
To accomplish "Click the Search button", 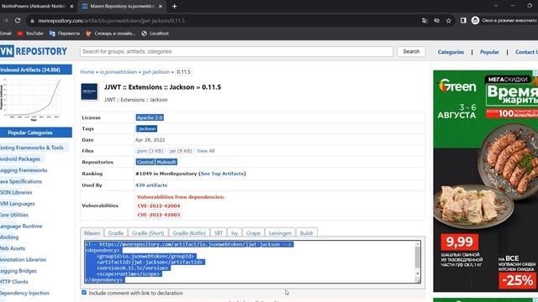I will point(411,52).
